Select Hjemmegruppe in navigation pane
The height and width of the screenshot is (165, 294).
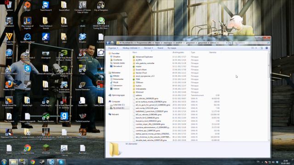click(x=118, y=95)
